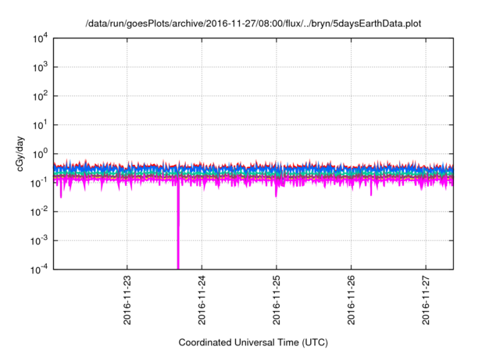The width and height of the screenshot is (500, 350).
Task: Click the 10^-4 y-axis tick label
Action: coord(40,270)
